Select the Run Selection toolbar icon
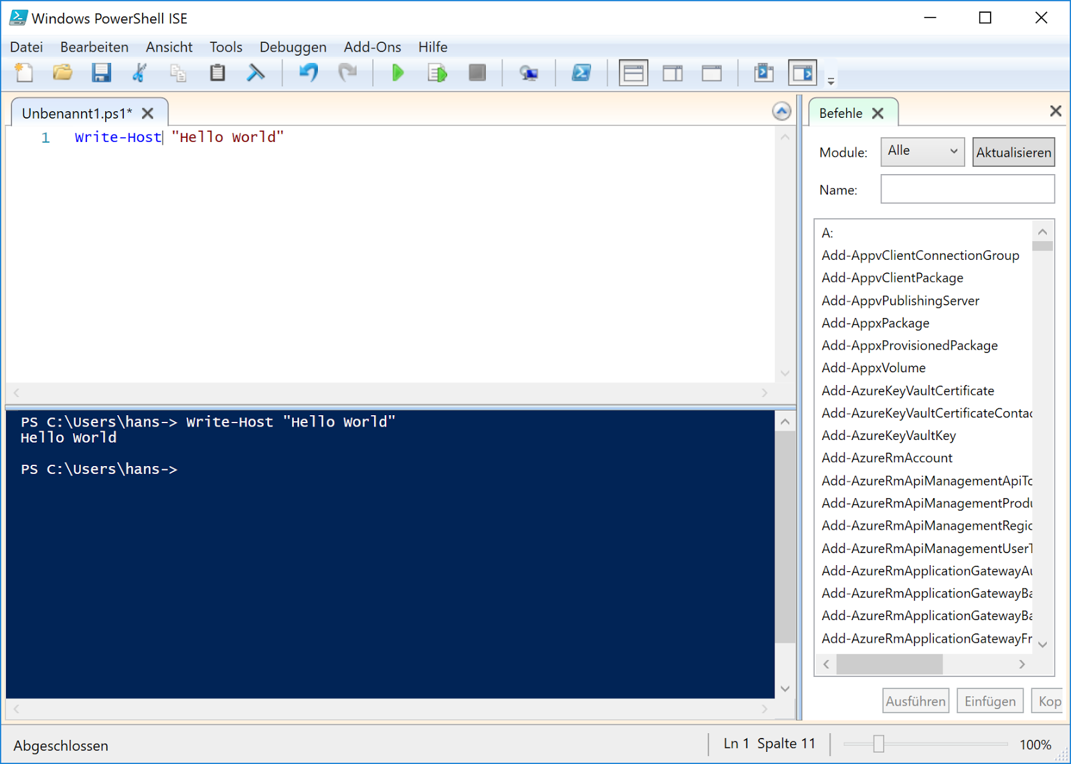 pyautogui.click(x=436, y=73)
